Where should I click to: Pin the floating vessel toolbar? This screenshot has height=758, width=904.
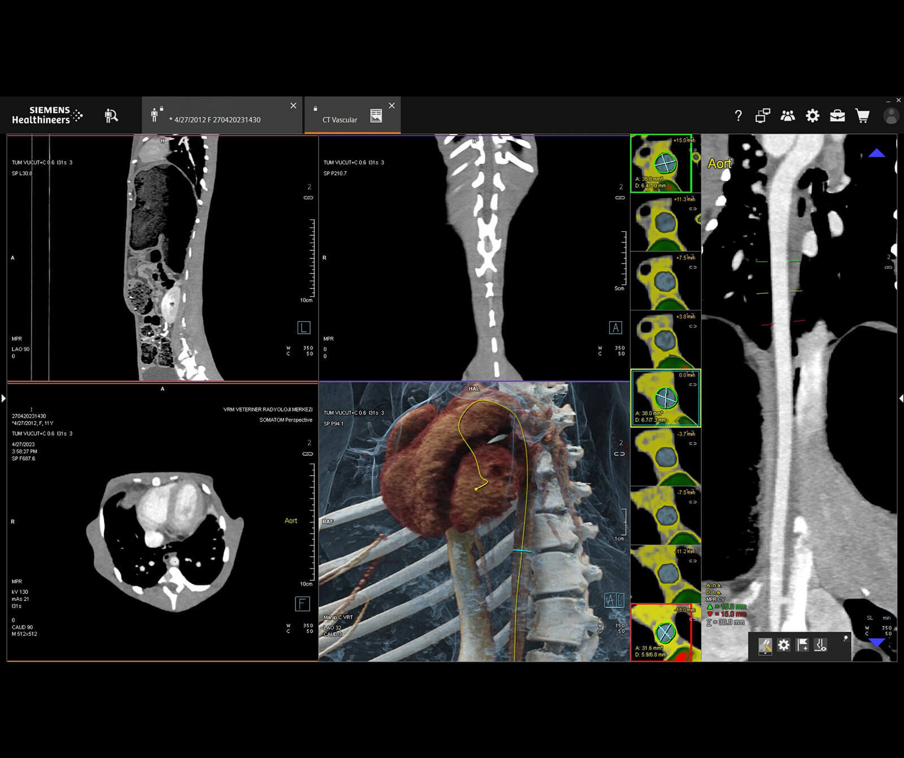pyautogui.click(x=845, y=638)
